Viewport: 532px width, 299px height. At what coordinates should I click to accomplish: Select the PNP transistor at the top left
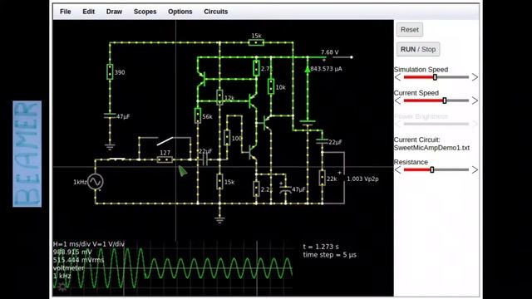click(x=201, y=79)
